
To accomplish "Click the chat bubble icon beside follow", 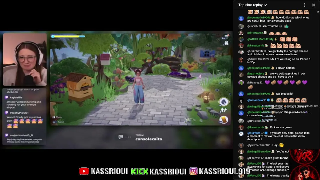I will coord(121,137).
